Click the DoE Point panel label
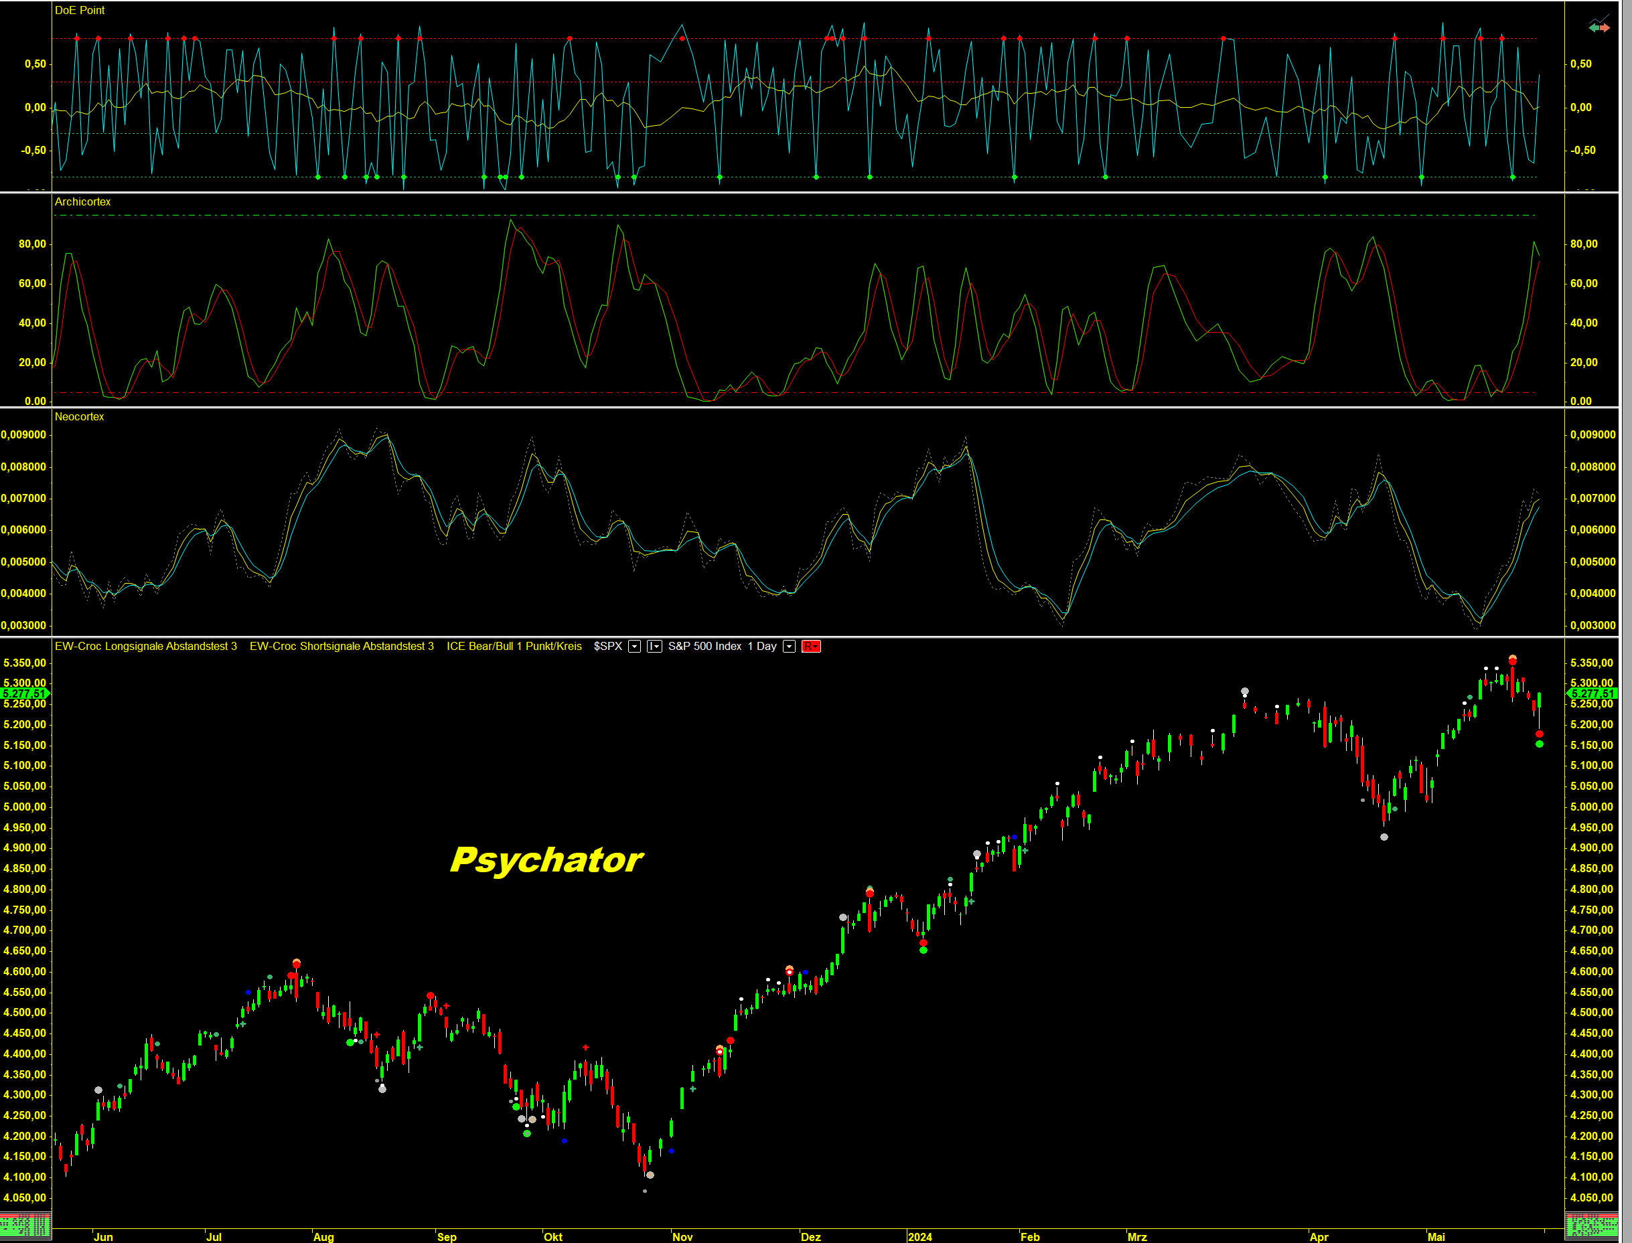This screenshot has width=1632, height=1243. 79,10
